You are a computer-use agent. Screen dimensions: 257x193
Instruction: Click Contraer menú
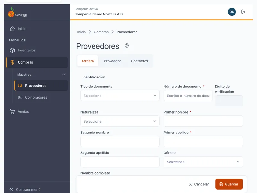(28, 190)
